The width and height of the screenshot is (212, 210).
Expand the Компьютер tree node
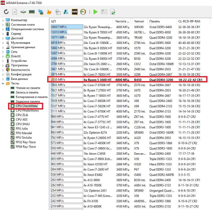(3, 20)
